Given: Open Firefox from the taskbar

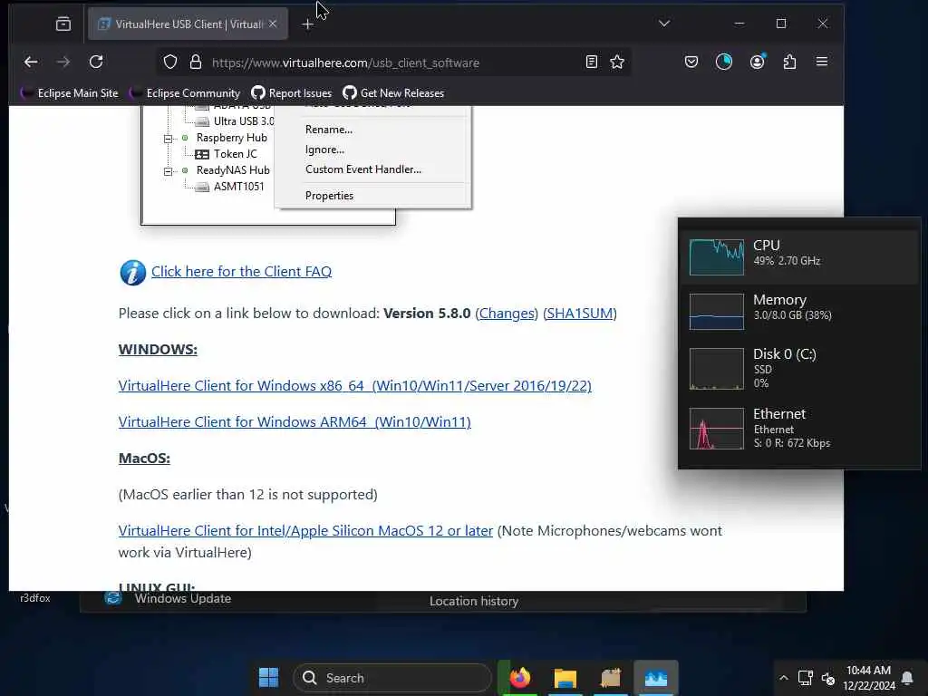Looking at the screenshot, I should pyautogui.click(x=519, y=678).
